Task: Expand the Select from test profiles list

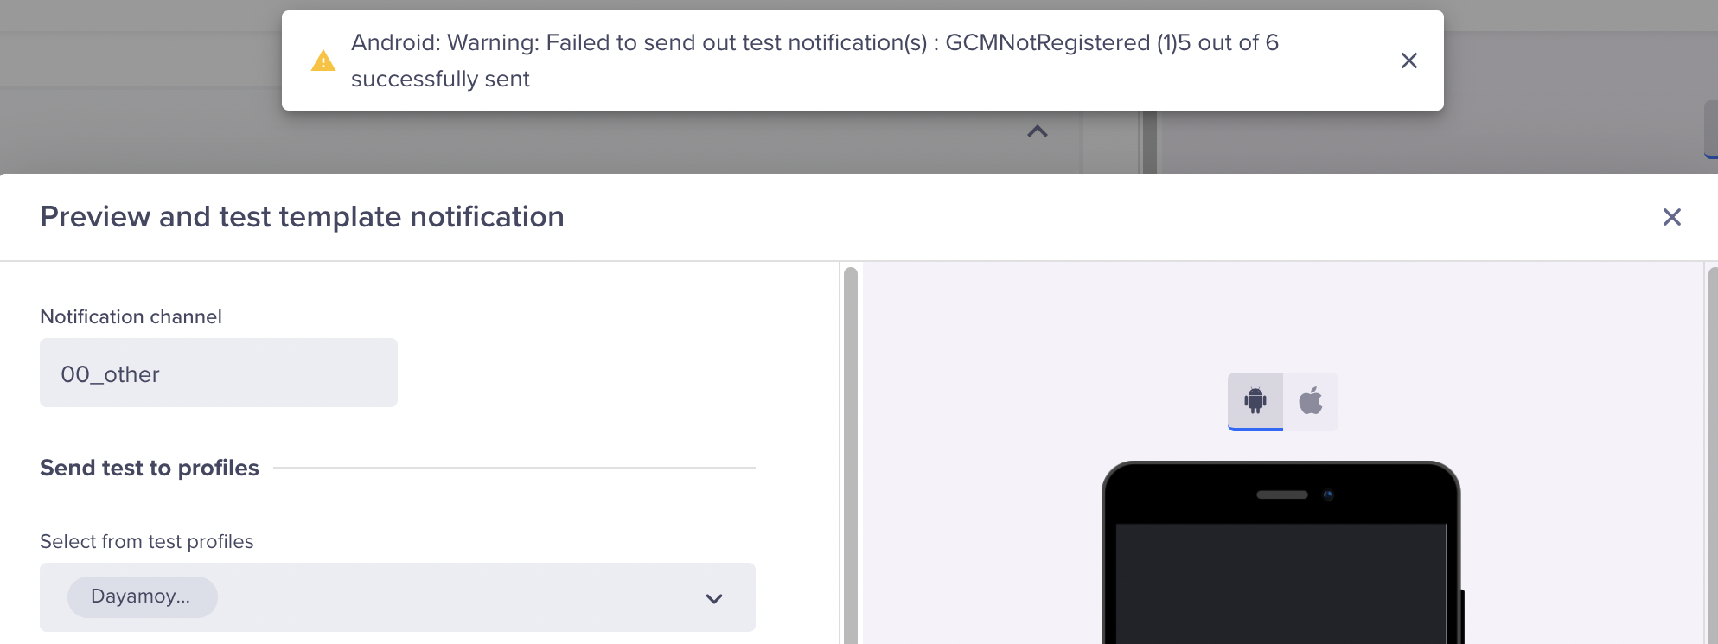Action: pyautogui.click(x=712, y=597)
